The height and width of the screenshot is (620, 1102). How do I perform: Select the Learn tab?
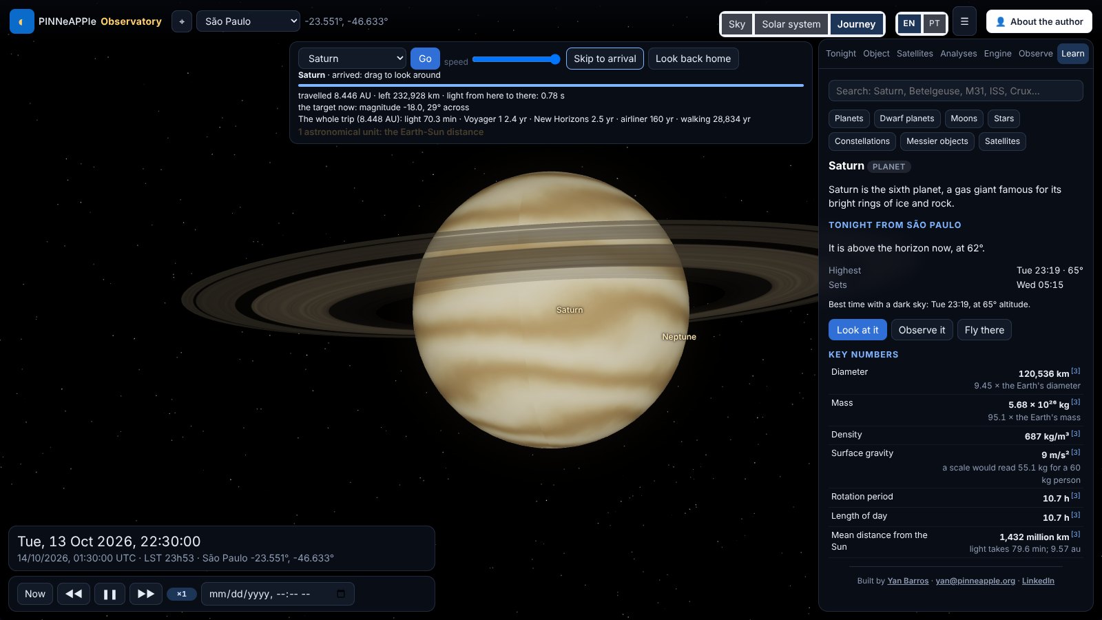coord(1072,54)
